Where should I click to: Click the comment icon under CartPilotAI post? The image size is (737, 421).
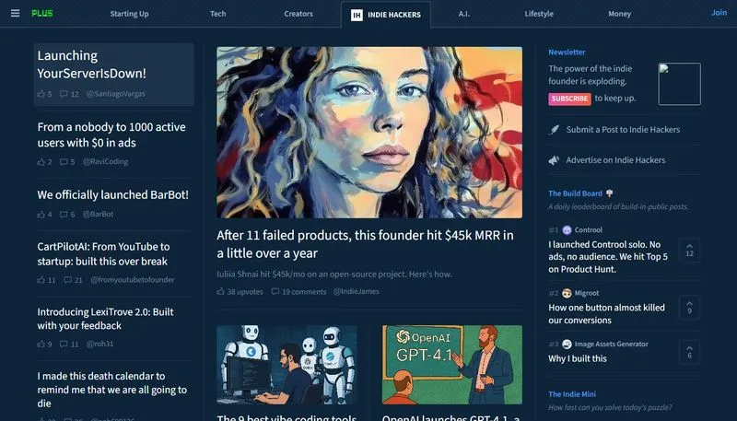point(67,280)
